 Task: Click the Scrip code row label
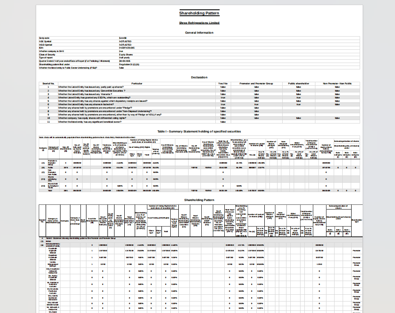[45, 38]
